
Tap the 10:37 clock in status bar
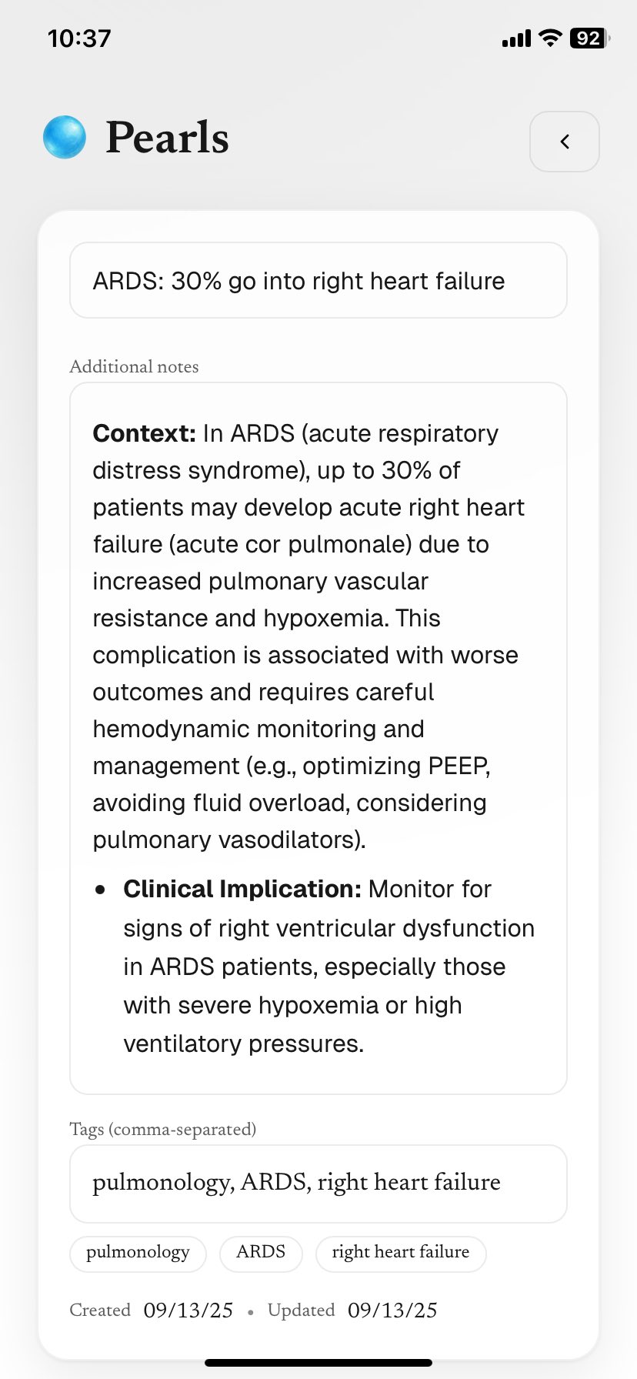(79, 38)
